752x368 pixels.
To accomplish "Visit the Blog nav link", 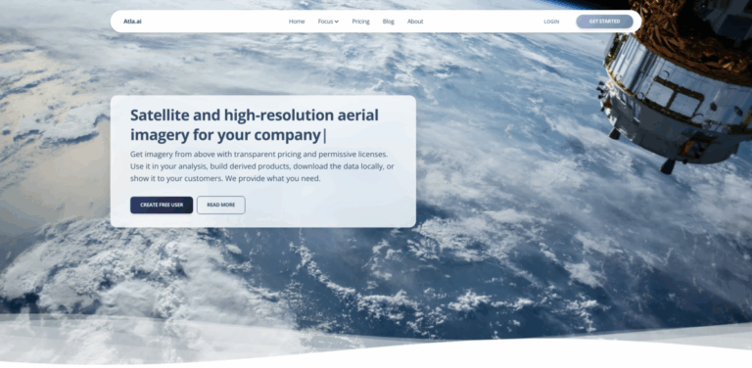I will 389,22.
